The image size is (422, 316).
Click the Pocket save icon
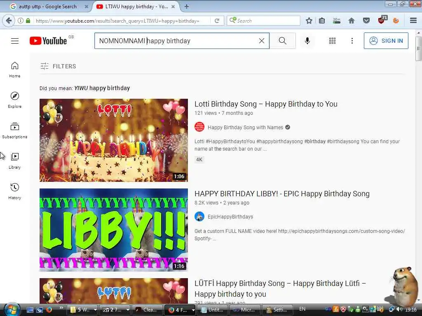click(366, 21)
